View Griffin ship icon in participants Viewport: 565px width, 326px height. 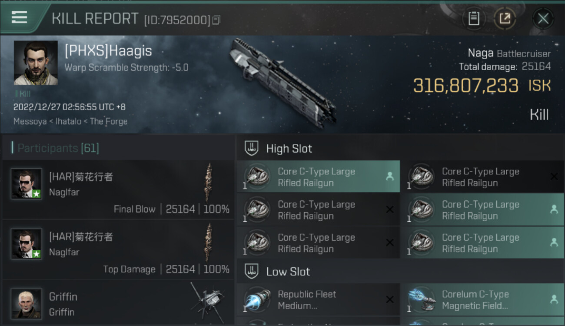(x=208, y=301)
